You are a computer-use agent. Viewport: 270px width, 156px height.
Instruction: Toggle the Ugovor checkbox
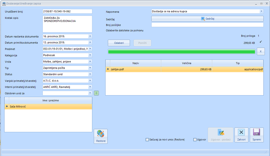[x=195, y=140]
